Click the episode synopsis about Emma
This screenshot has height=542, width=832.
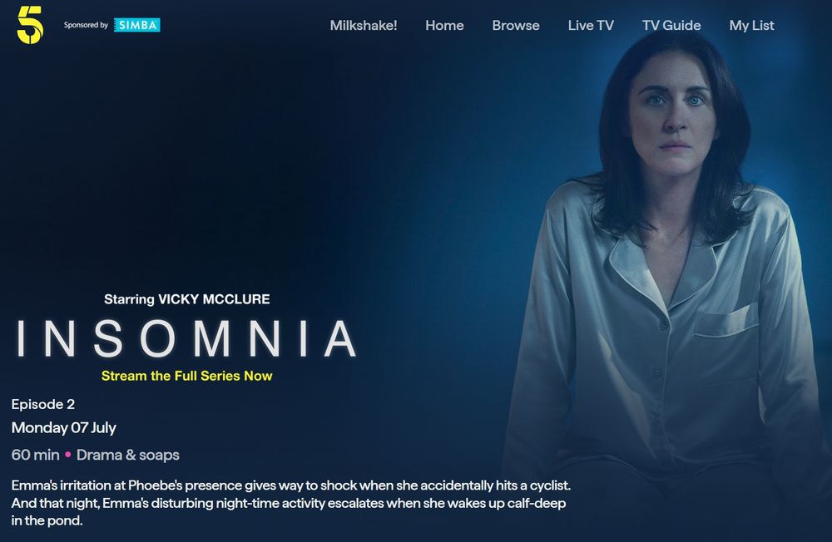point(290,503)
